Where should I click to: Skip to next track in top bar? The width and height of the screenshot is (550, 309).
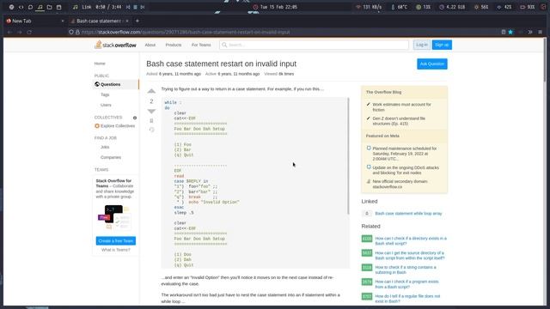[x=143, y=7]
